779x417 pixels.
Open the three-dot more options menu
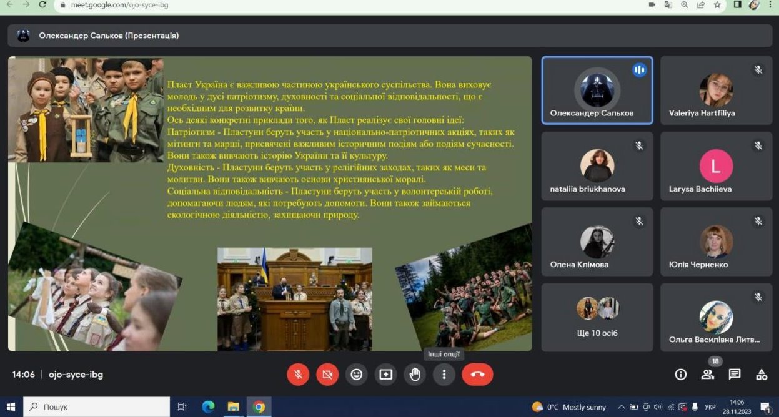point(444,375)
